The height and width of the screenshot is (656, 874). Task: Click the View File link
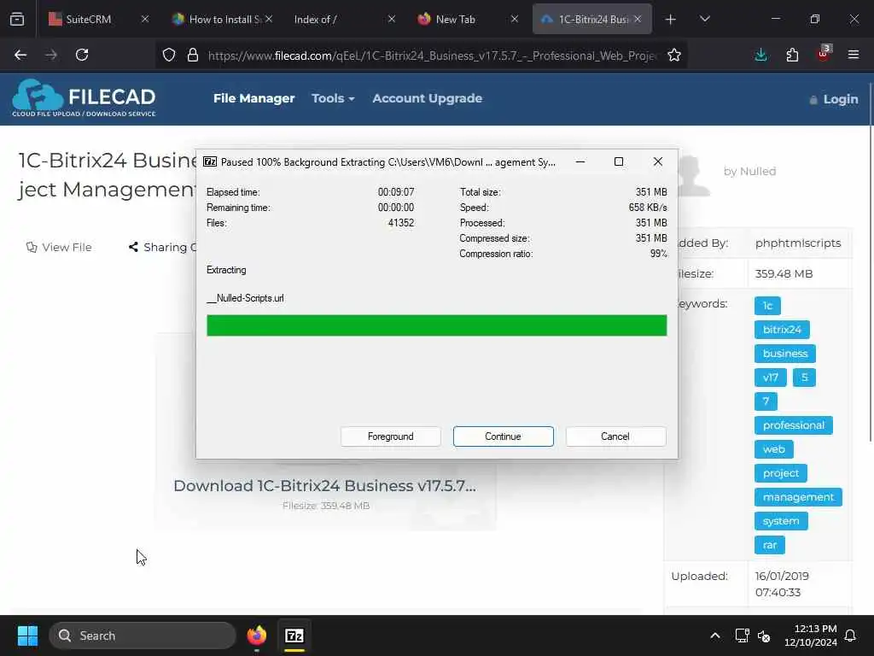(x=59, y=247)
